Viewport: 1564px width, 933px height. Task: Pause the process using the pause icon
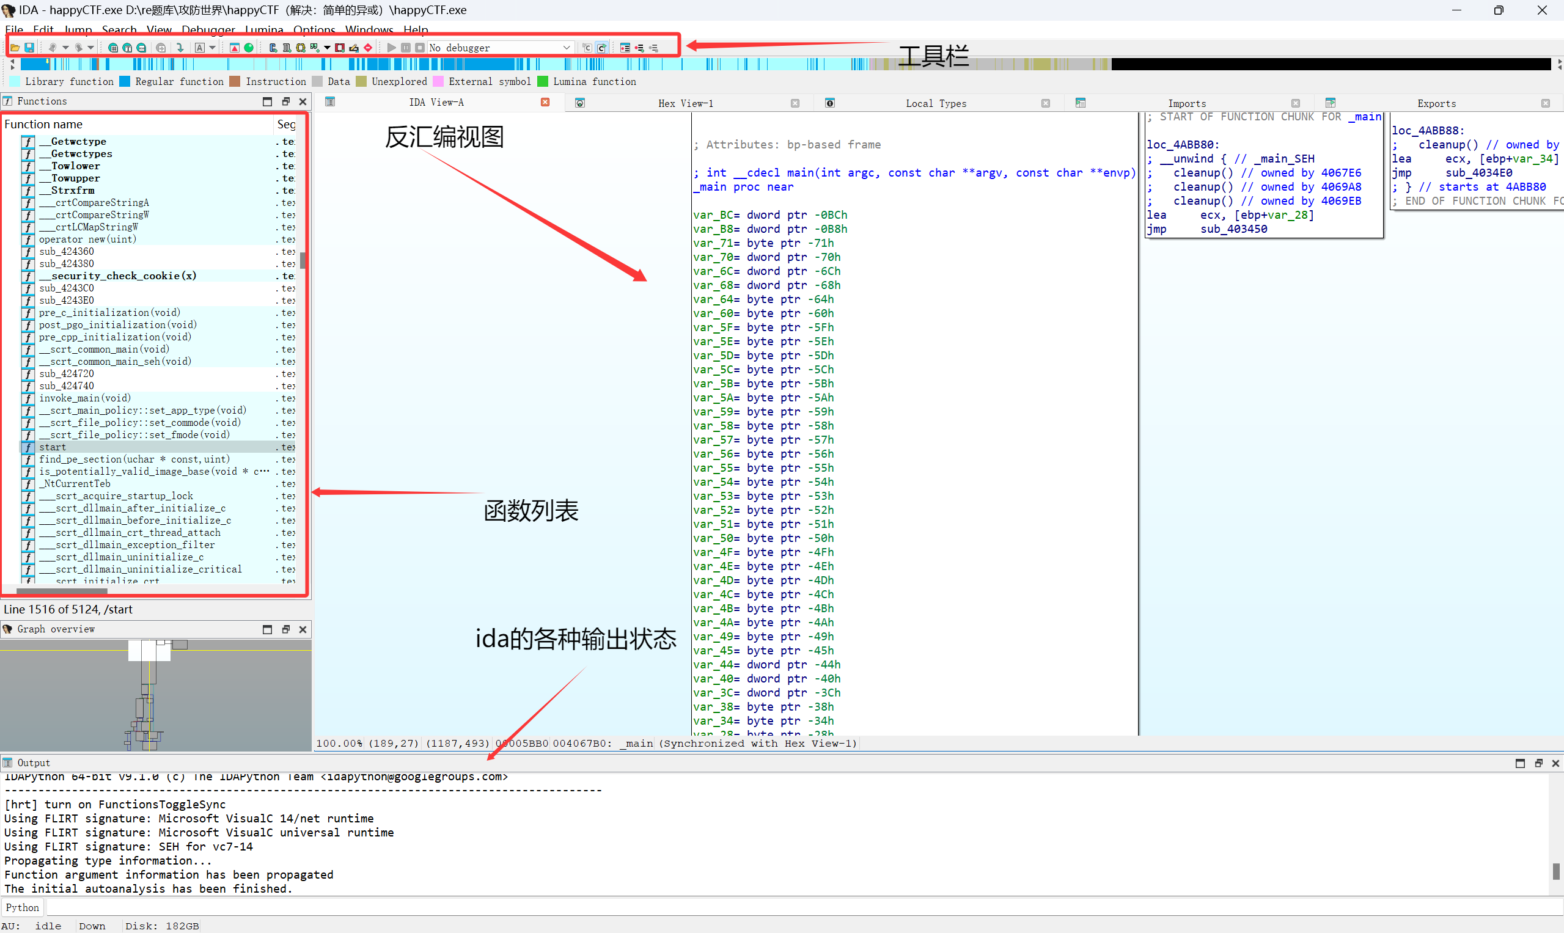(x=406, y=47)
